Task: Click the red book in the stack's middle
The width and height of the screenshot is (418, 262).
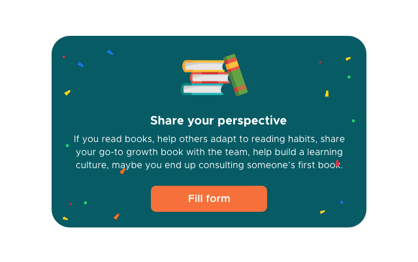Action: point(210,78)
